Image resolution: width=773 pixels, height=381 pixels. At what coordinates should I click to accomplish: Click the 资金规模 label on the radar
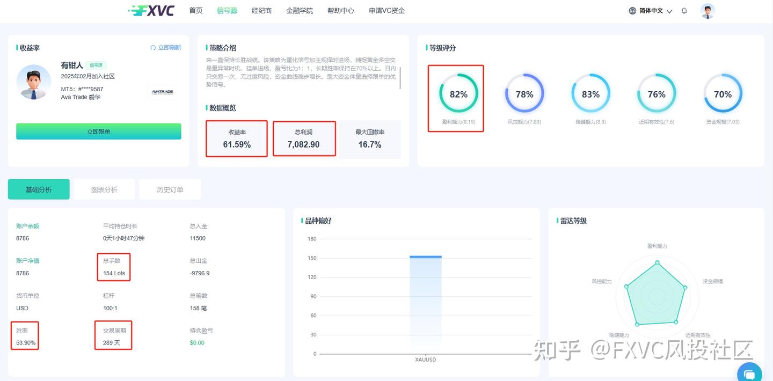712,281
